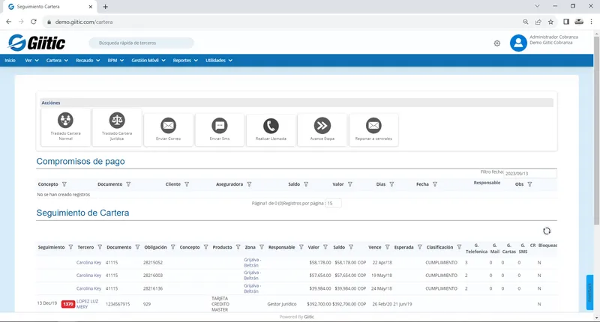Viewport: 600px width, 322px height.
Task: Click the quick search Búsqueda rápida de terceros field
Action: point(141,43)
